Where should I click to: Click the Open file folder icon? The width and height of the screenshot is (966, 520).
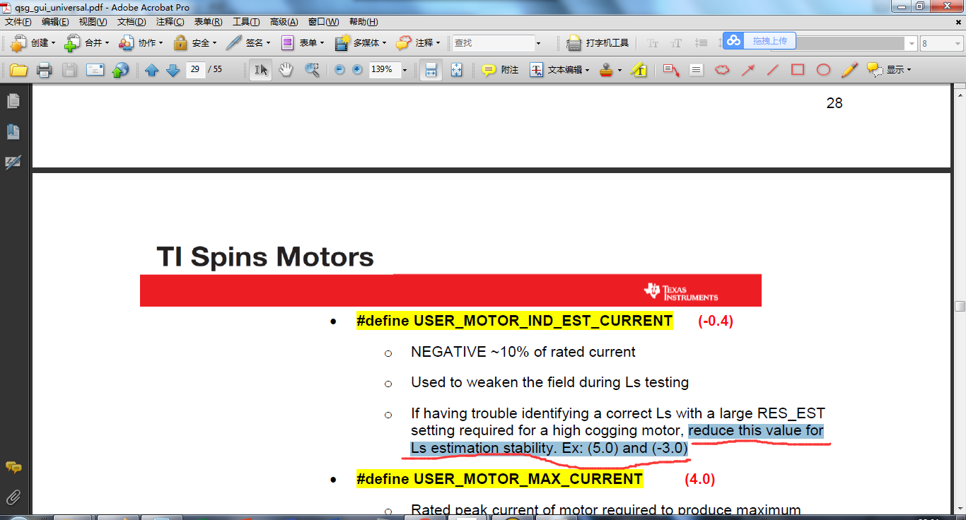(x=18, y=70)
